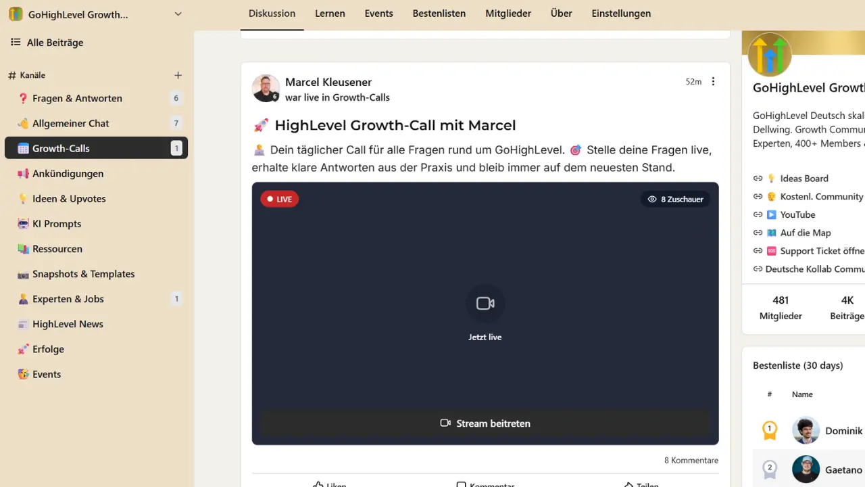
Task: Click the 4K Beiträge stat
Action: 847,308
